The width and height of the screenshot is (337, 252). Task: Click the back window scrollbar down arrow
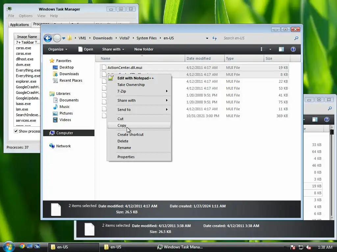coord(332,217)
